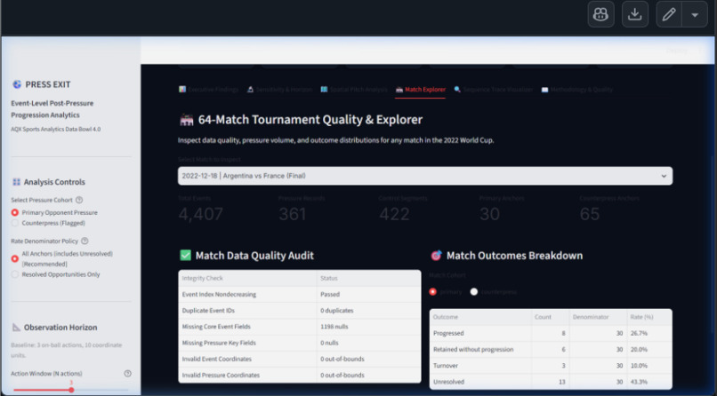The image size is (717, 396).
Task: Click the Control Segments 422 metric
Action: tap(403, 209)
